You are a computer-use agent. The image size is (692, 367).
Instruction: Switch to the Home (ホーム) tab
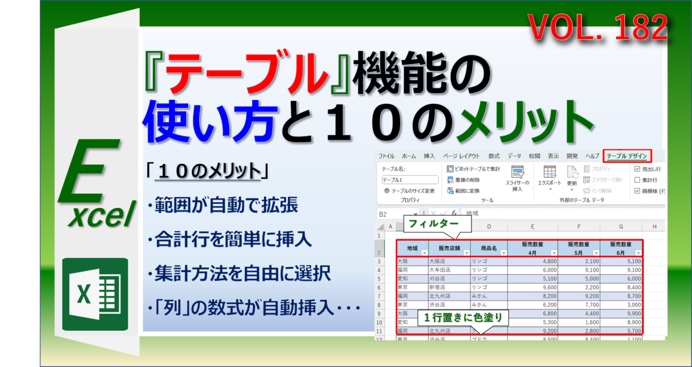[x=409, y=156]
